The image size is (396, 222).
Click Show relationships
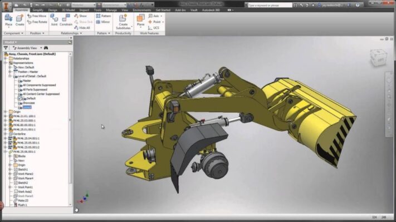click(x=80, y=16)
